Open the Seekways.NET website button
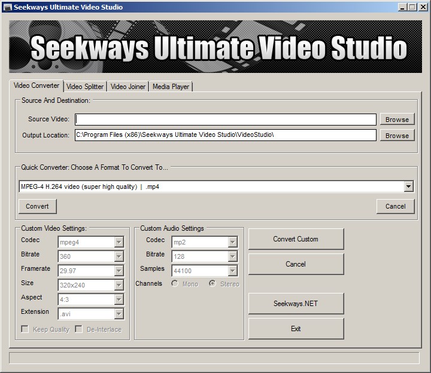431x373 pixels. click(x=296, y=304)
